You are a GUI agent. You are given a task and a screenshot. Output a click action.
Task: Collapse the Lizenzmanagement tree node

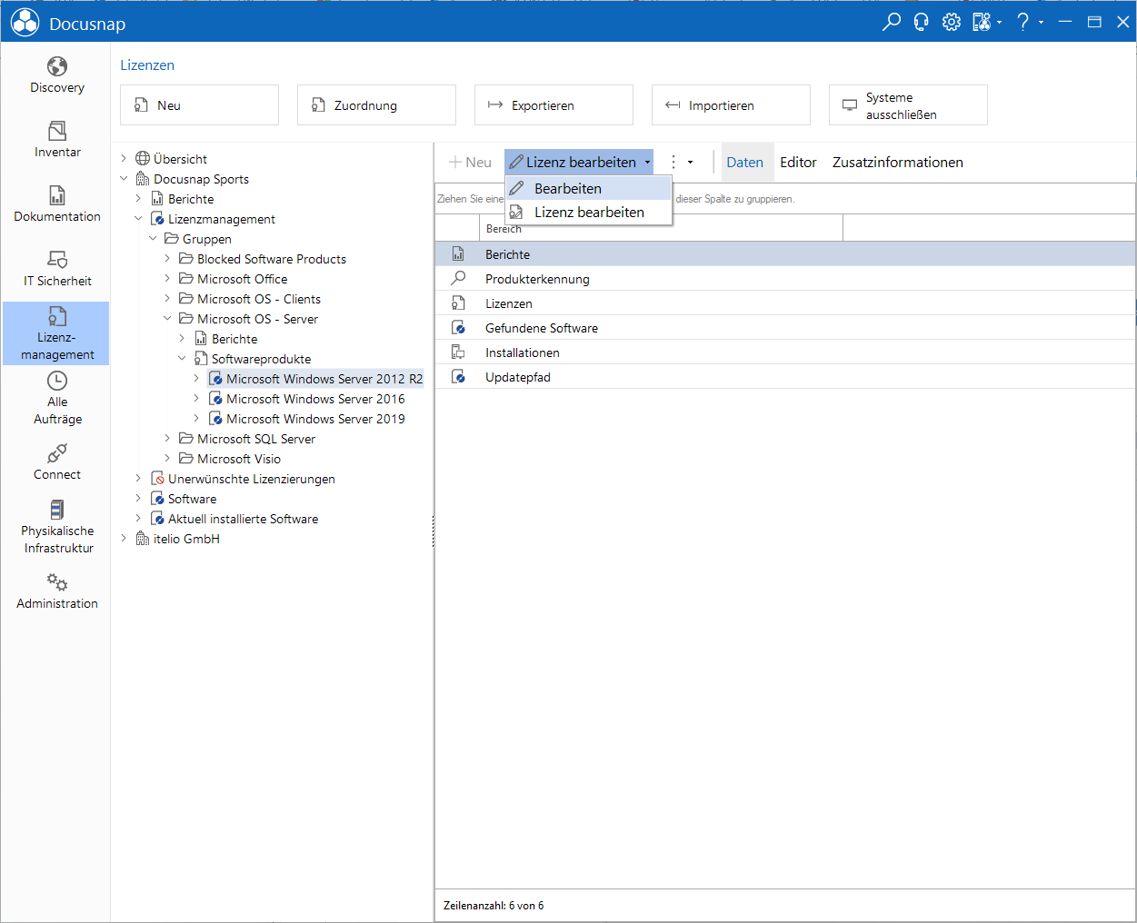[x=139, y=219]
